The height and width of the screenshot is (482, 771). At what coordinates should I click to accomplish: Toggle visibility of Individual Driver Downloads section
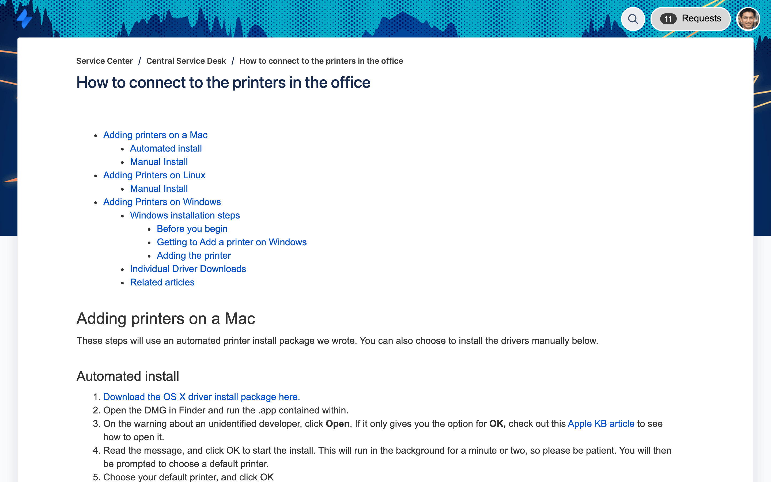point(188,268)
